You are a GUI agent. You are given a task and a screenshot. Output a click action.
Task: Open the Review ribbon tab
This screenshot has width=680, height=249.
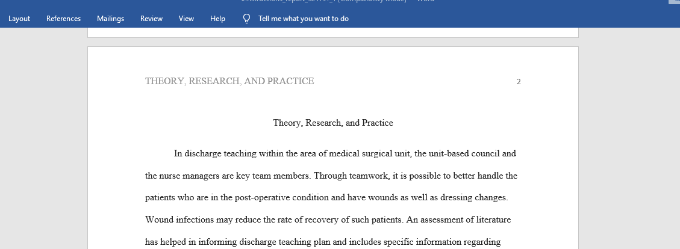tap(151, 19)
